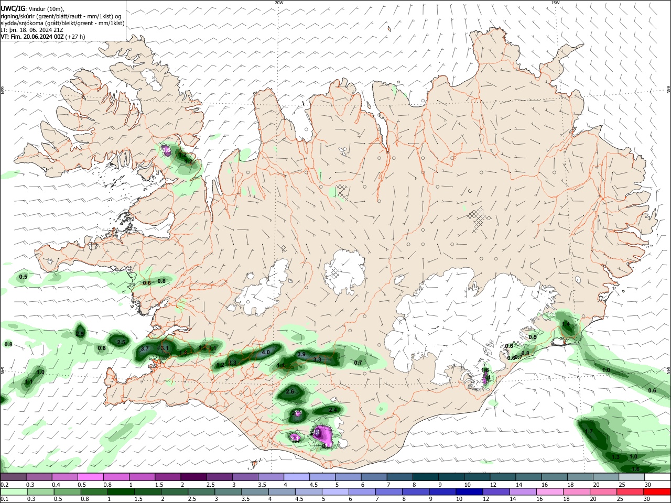Image resolution: width=671 pixels, height=503 pixels.
Task: Click the darkest purple 2 mm snow swatch
Action: pos(193,477)
